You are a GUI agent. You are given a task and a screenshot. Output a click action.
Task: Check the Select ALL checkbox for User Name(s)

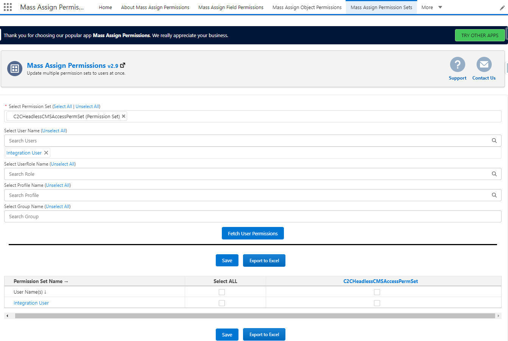pos(221,292)
